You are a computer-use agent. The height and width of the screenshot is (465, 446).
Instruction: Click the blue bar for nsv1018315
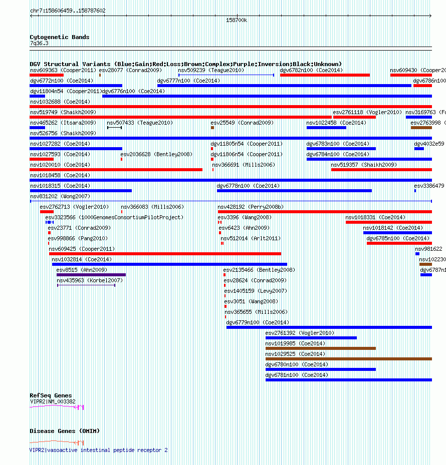(81, 191)
